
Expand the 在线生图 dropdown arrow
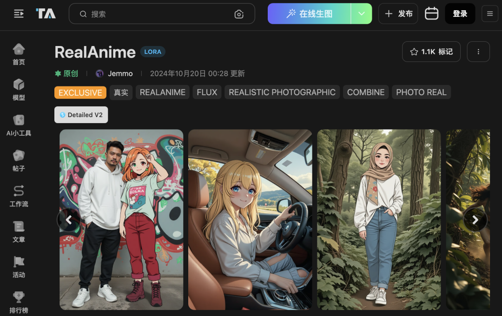(362, 14)
